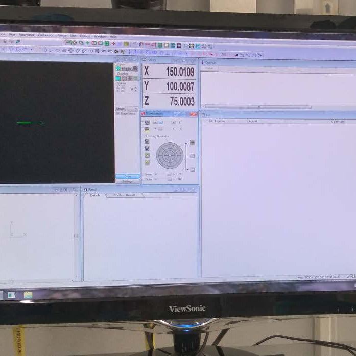
Task: Switch to the Details tab in Result panel
Action: (x=95, y=195)
